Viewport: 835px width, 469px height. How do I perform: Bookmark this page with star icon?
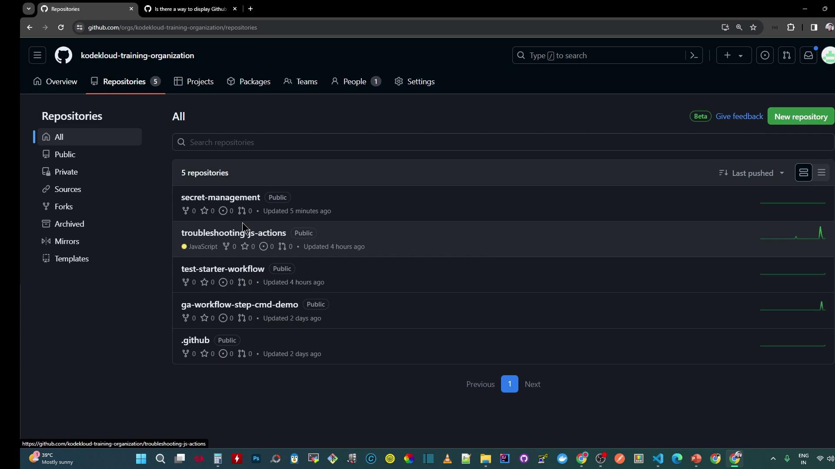(x=753, y=27)
